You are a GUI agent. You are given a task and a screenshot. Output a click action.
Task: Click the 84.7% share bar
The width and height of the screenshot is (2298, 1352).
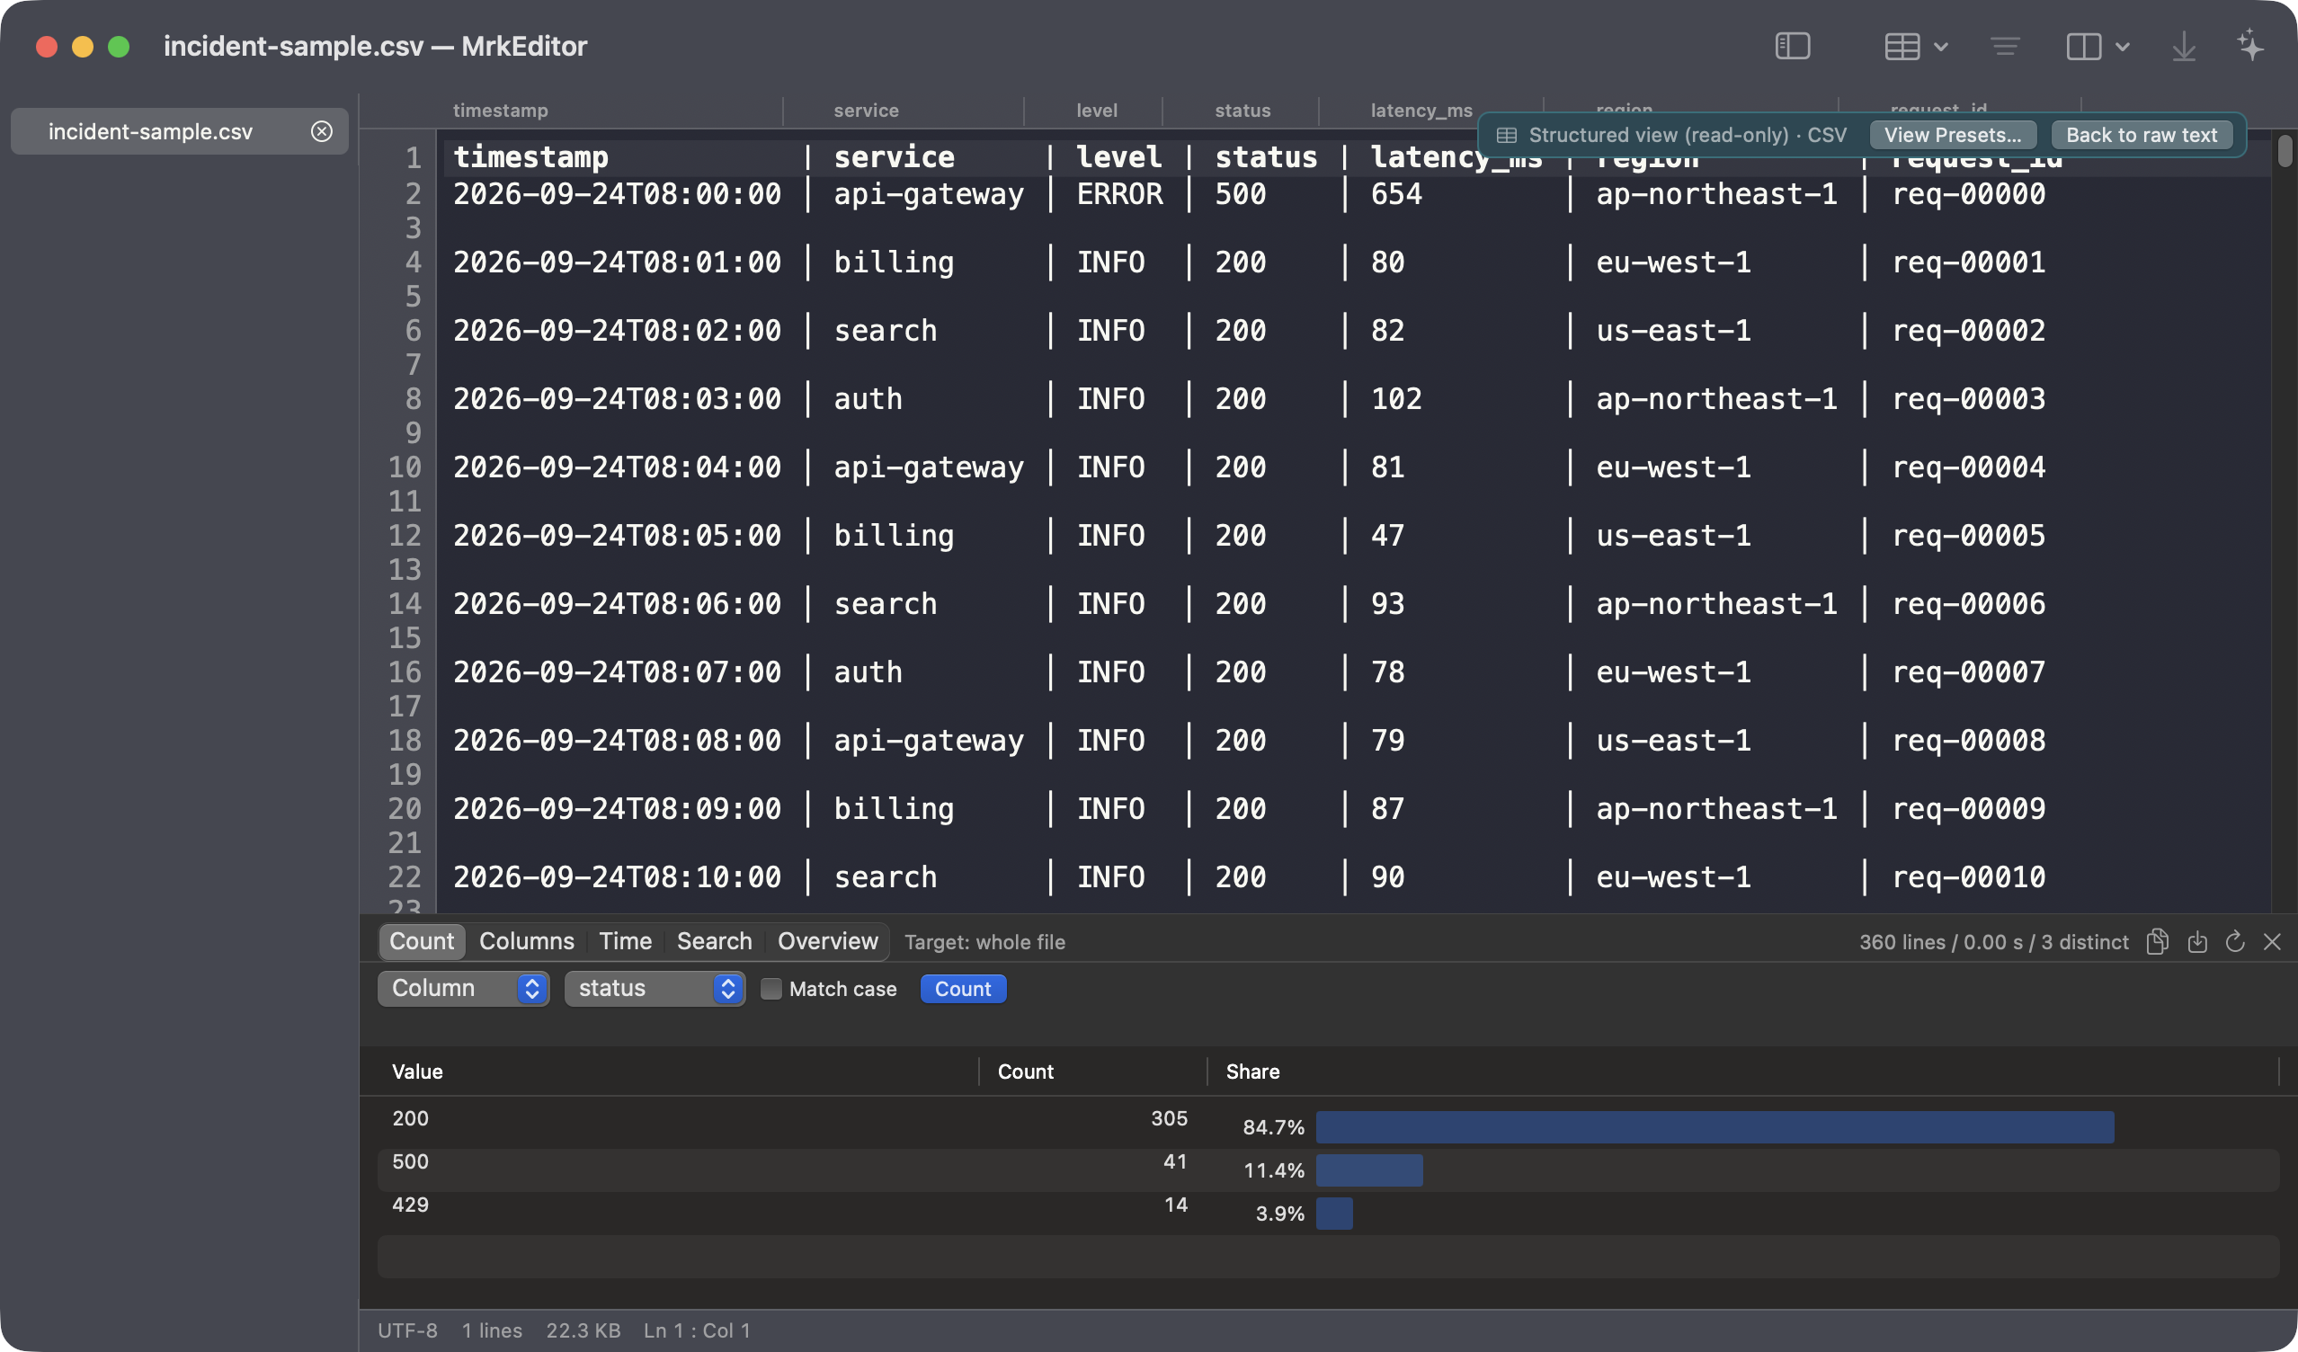[x=1715, y=1127]
